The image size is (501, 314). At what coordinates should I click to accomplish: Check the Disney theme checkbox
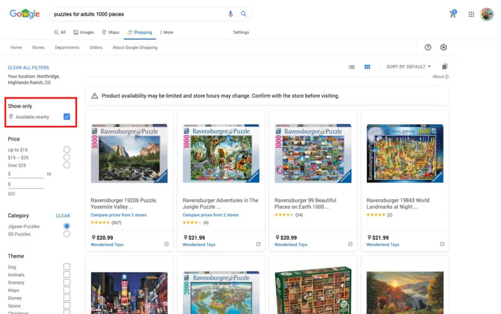click(67, 298)
